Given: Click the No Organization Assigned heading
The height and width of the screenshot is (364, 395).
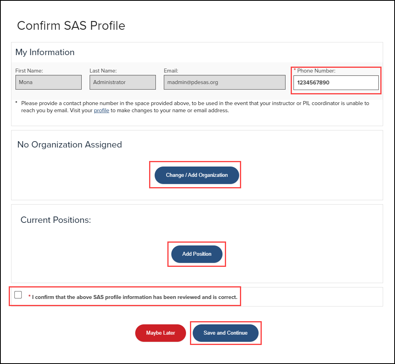Looking at the screenshot, I should tap(69, 144).
